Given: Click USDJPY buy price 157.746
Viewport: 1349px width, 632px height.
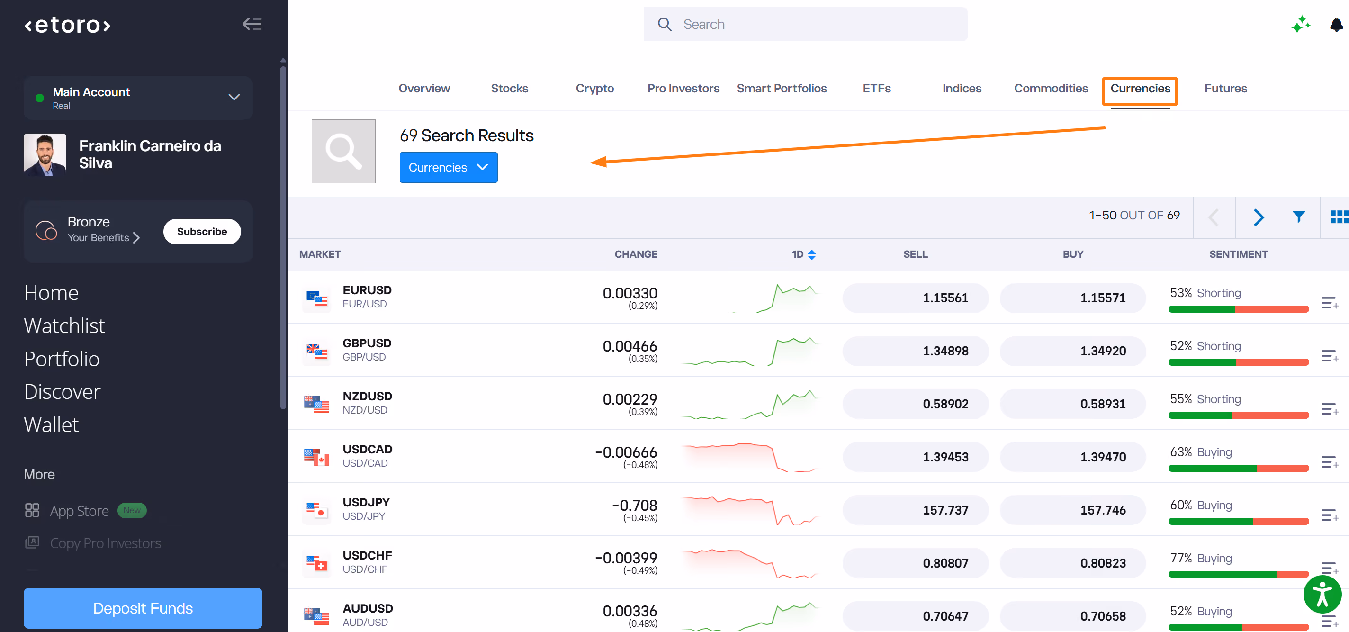Looking at the screenshot, I should pyautogui.click(x=1072, y=510).
